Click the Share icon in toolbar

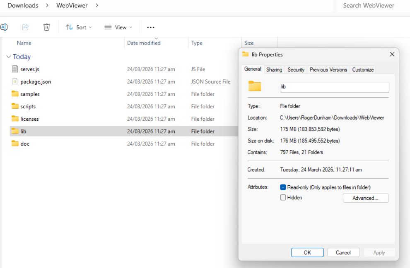(25, 27)
